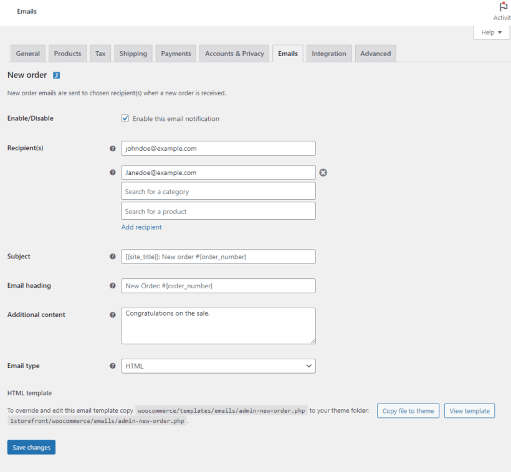This screenshot has width=511, height=472.
Task: Remove the Janedoe recipient with X icon
Action: click(x=323, y=172)
